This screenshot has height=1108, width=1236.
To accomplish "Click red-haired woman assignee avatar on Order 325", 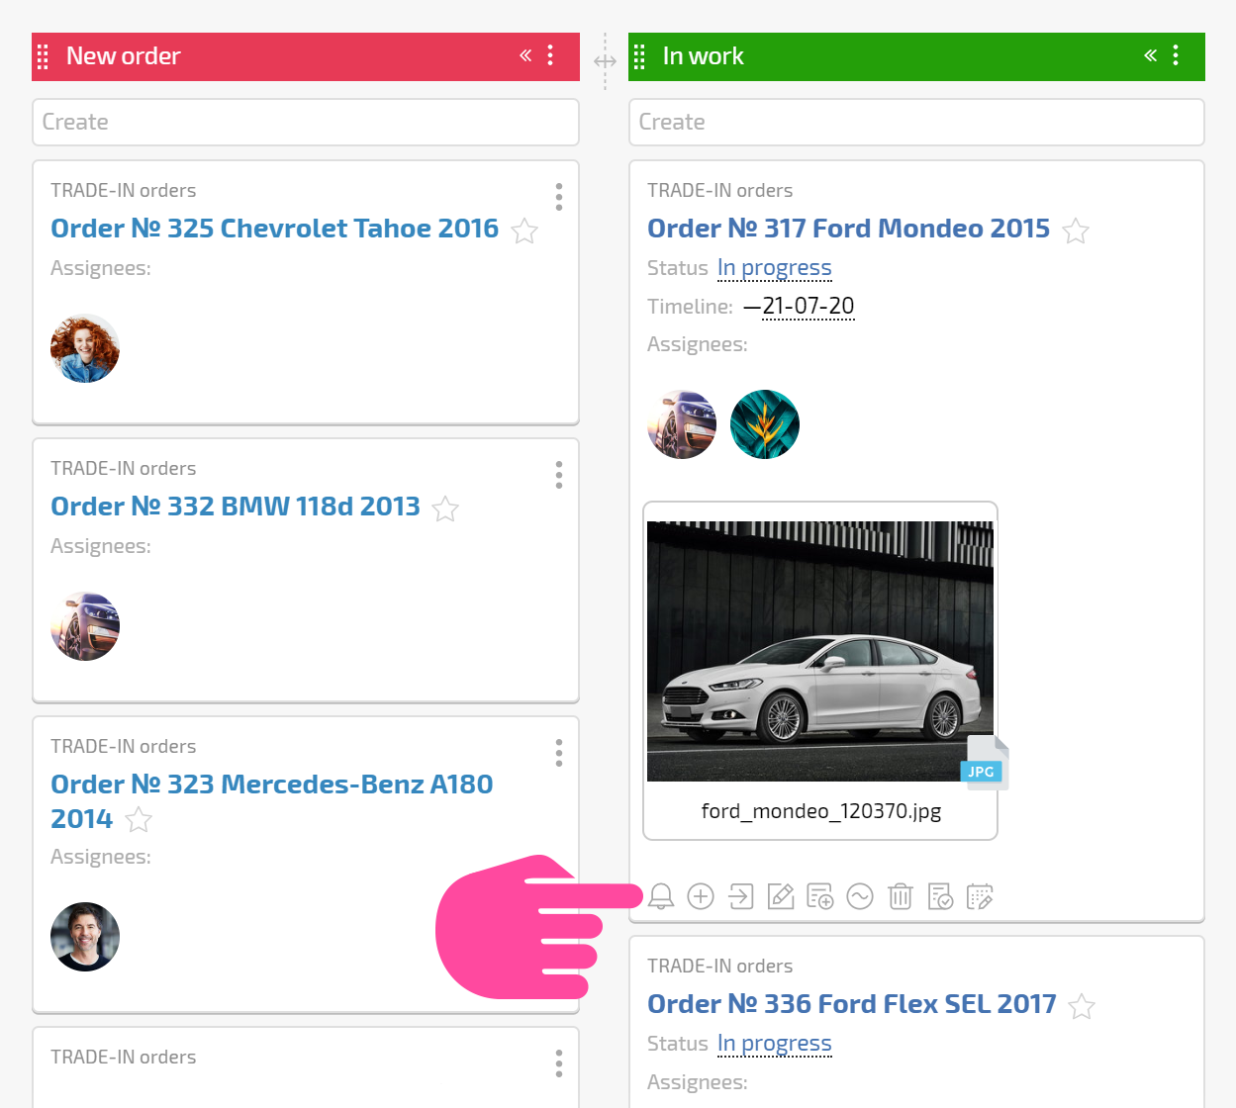I will [x=85, y=348].
